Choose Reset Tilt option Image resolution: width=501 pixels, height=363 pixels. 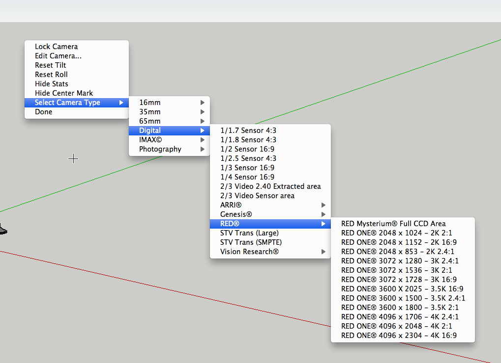(50, 65)
